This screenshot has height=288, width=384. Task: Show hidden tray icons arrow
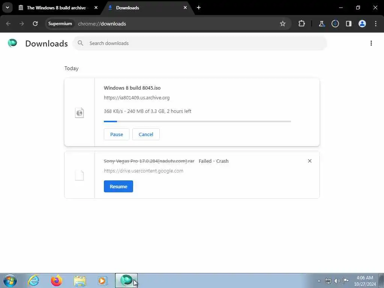click(319, 281)
